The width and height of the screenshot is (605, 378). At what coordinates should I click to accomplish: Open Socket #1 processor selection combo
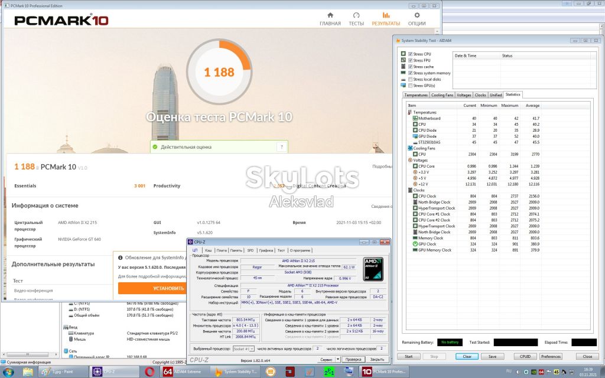[x=243, y=348]
